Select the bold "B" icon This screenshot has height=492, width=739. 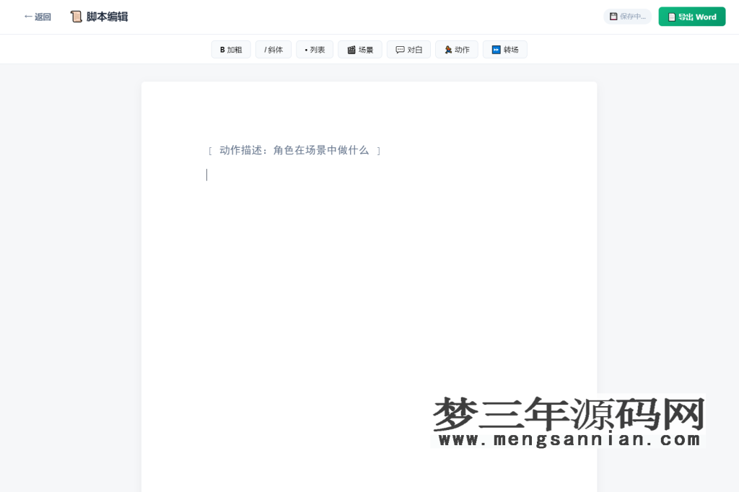point(222,49)
